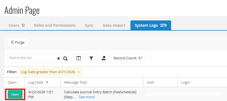Switch to Roles and Permissions tab
Image resolution: width=227 pixels, height=101 pixels.
[55, 25]
